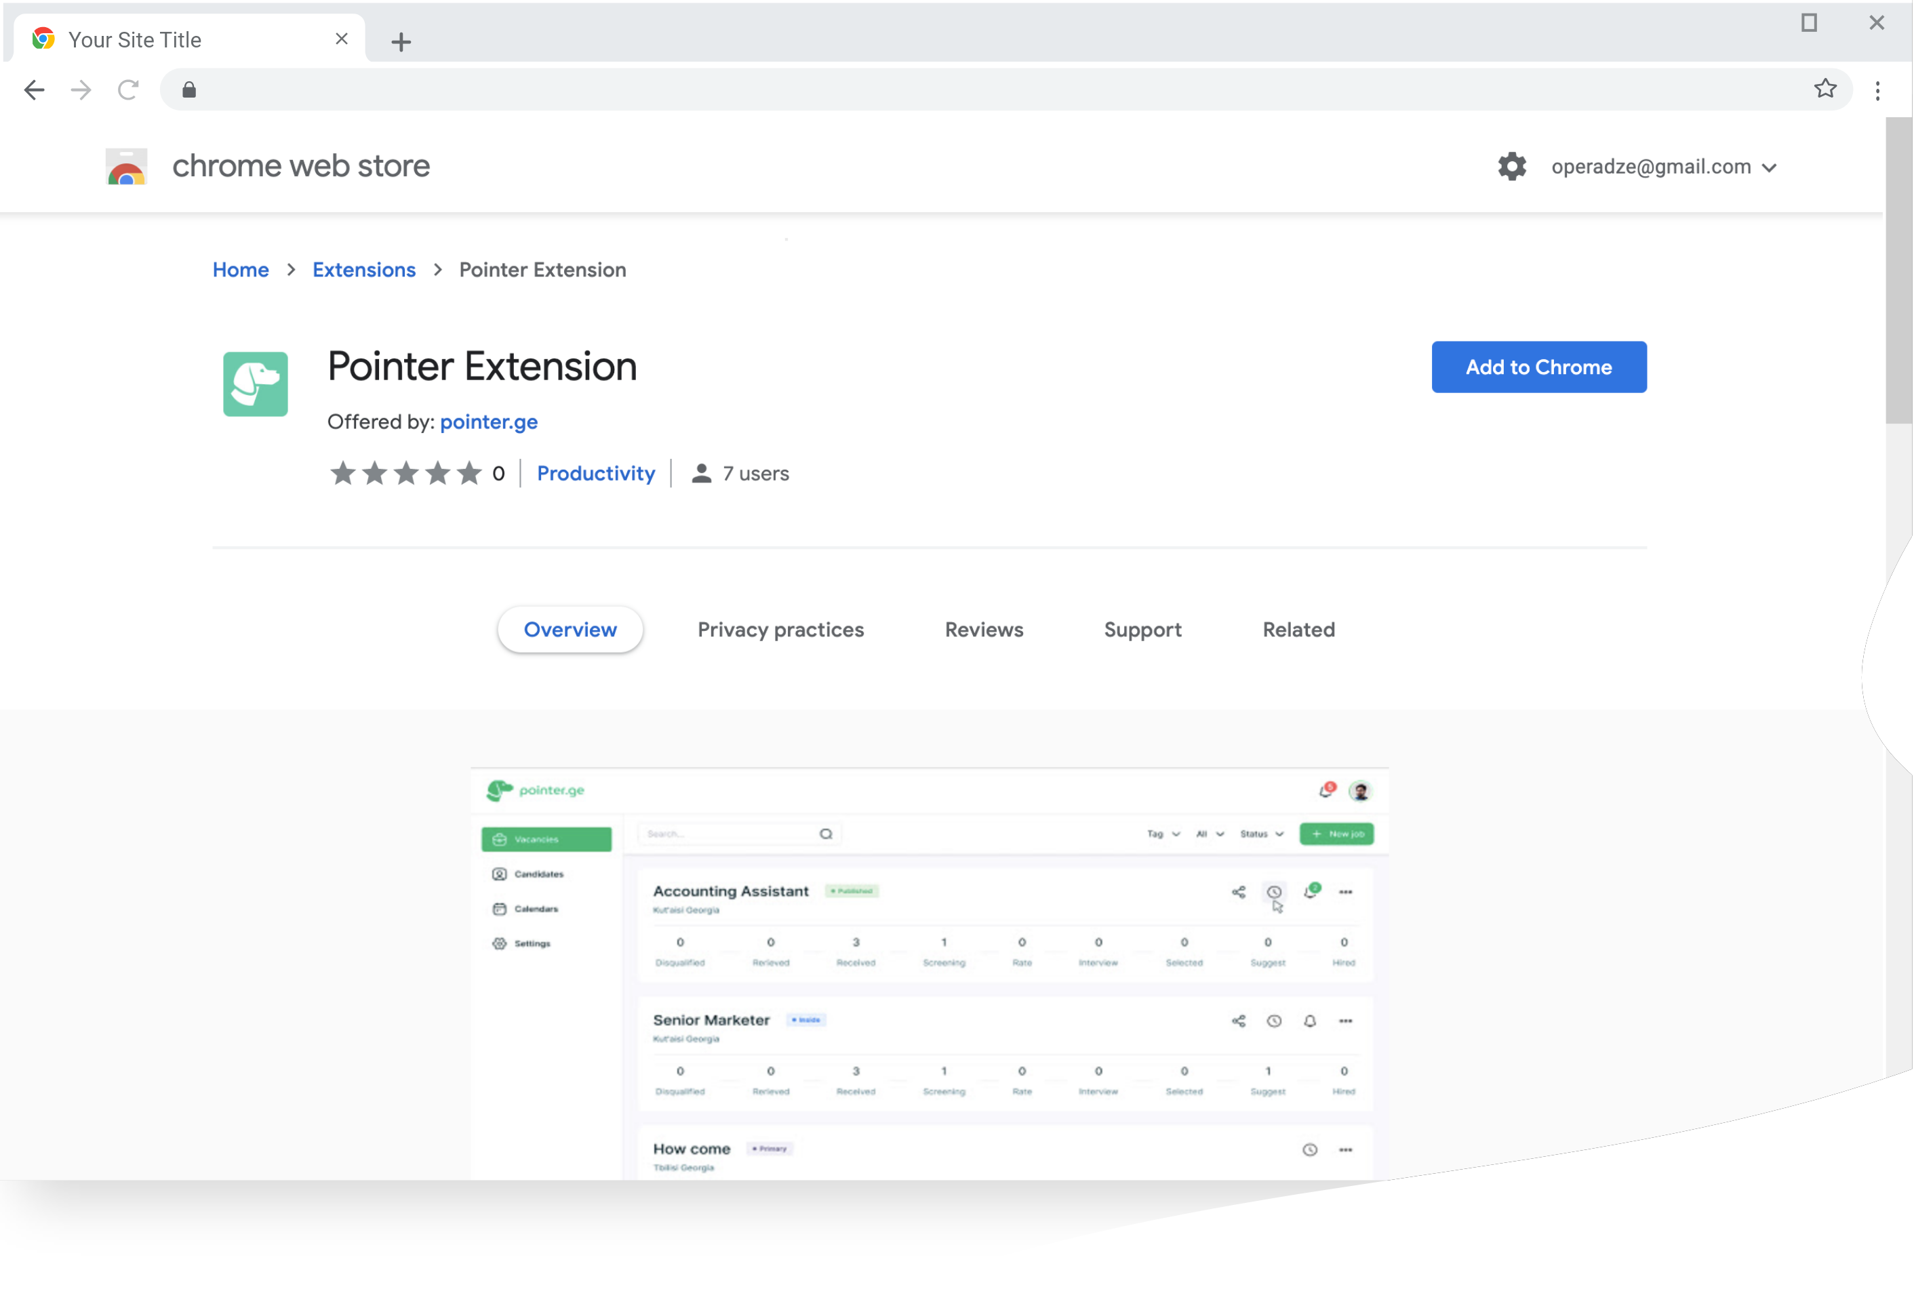This screenshot has width=1914, height=1289.
Task: Open the Extensions breadcrumb link
Action: pyautogui.click(x=364, y=270)
